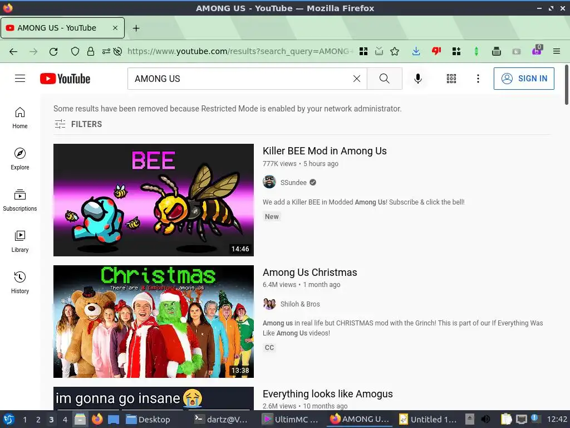This screenshot has width=570, height=428.
Task: Open the volume speaker tray icon
Action: [485, 419]
